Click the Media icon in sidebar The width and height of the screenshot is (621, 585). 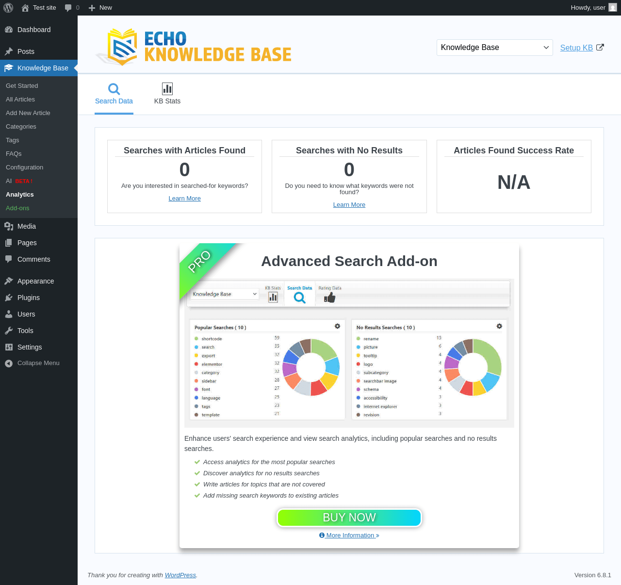pos(9,226)
